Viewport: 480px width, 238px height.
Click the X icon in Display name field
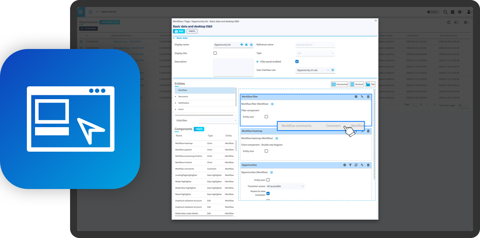(x=246, y=45)
